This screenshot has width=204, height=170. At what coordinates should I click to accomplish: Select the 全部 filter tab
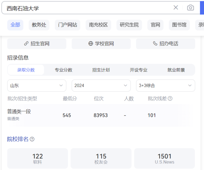coord(15,25)
